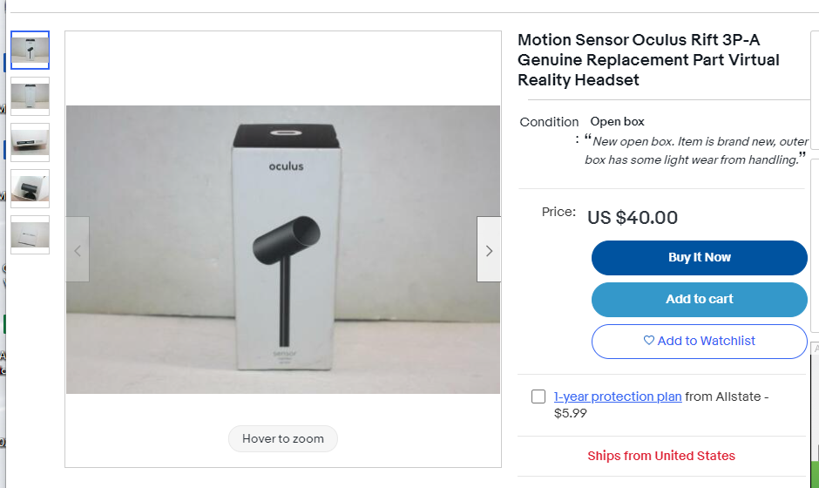Click the Add to Watchlist button
This screenshot has height=488, width=819.
(699, 341)
